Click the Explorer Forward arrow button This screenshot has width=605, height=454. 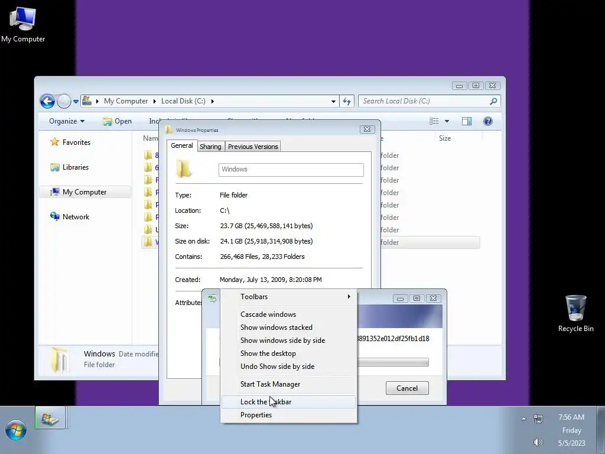click(x=64, y=102)
